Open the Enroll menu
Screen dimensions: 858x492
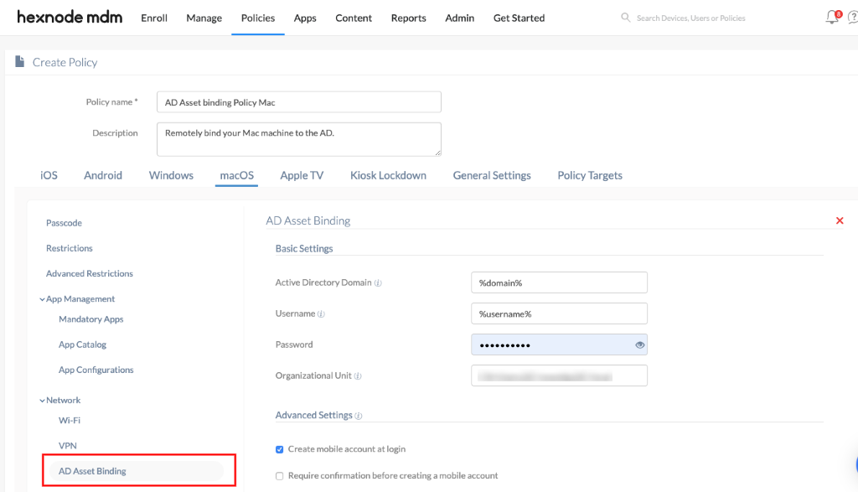pos(154,18)
